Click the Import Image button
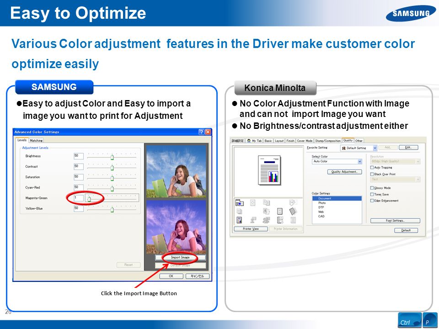The height and width of the screenshot is (329, 439). 180,257
